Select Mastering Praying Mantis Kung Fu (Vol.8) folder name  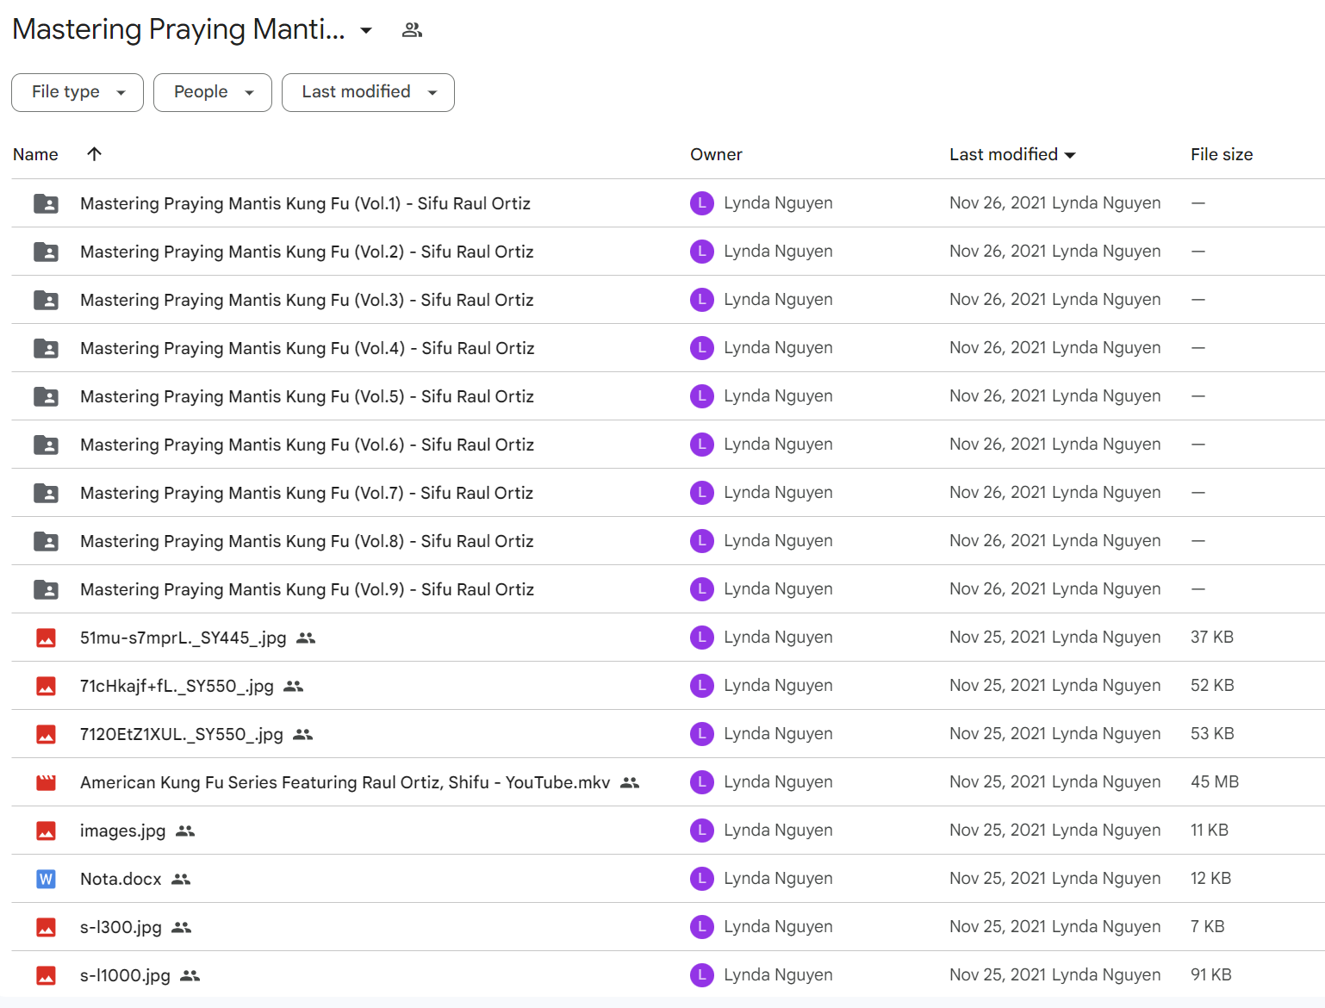click(307, 541)
